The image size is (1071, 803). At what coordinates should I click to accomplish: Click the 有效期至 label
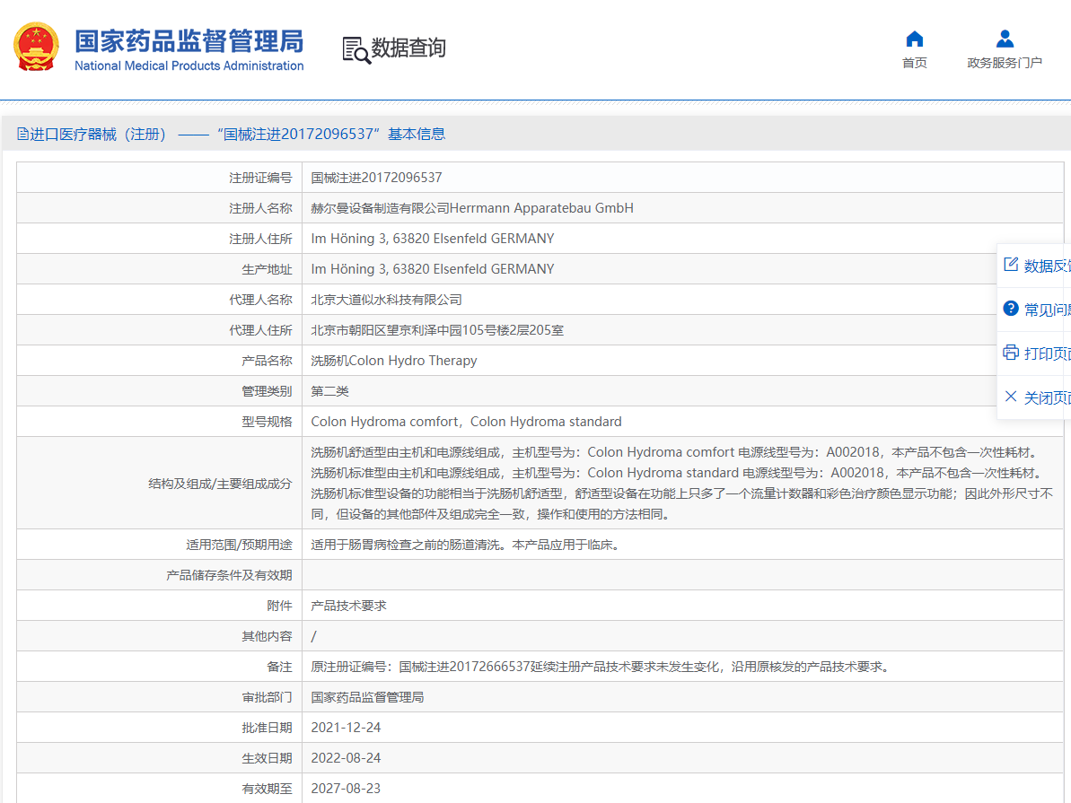point(267,789)
